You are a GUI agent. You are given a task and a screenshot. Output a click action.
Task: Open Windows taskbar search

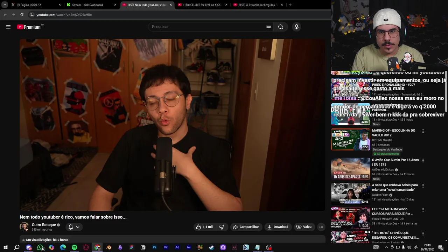tap(17, 247)
